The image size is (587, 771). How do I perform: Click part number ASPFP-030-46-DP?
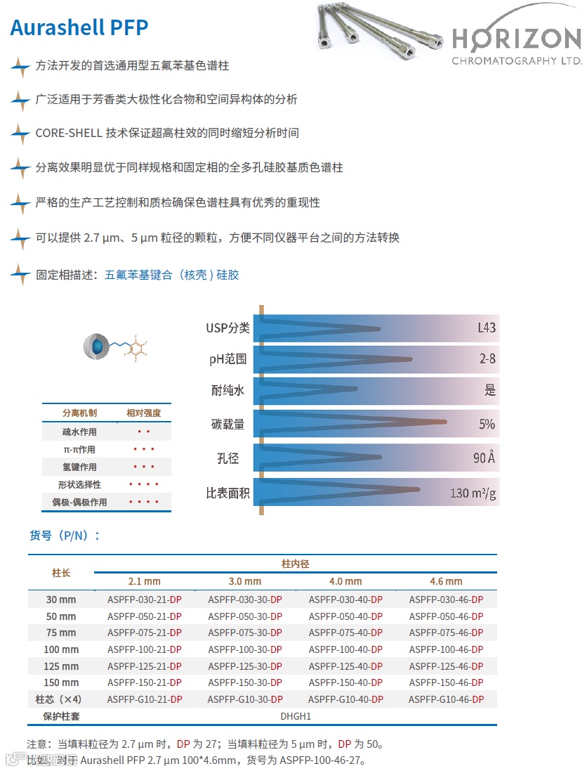click(x=446, y=600)
